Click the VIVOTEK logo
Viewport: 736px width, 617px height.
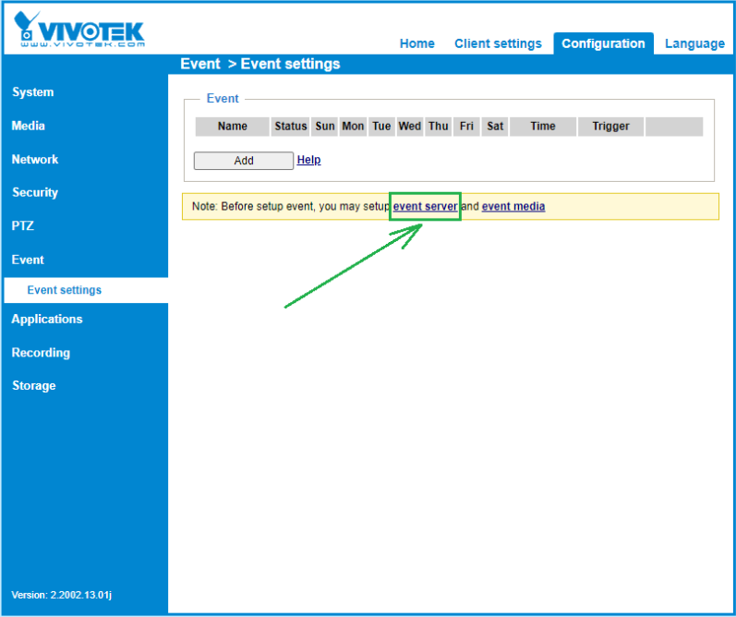(79, 30)
